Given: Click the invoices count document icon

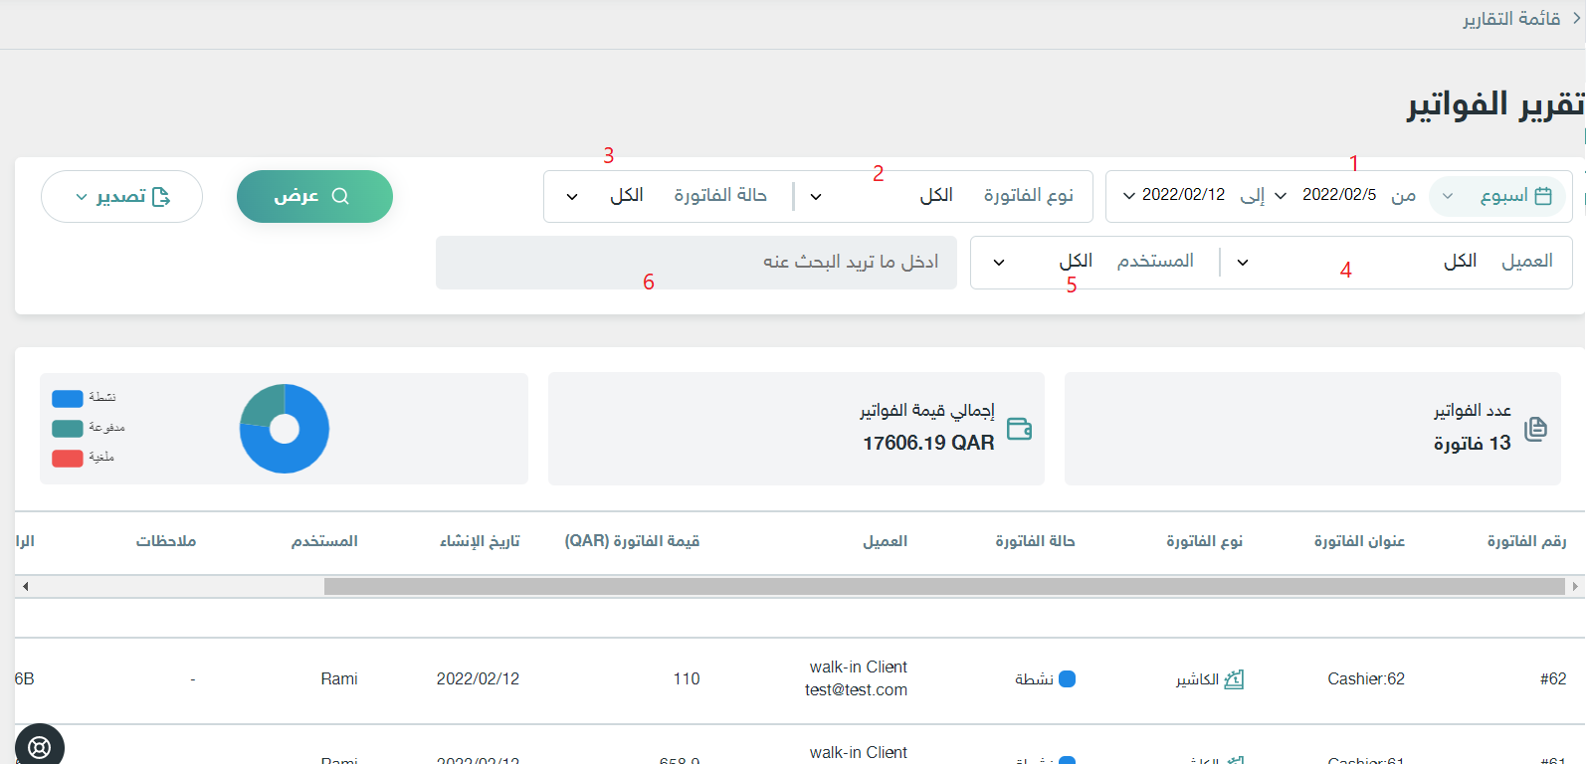Looking at the screenshot, I should point(1536,429).
